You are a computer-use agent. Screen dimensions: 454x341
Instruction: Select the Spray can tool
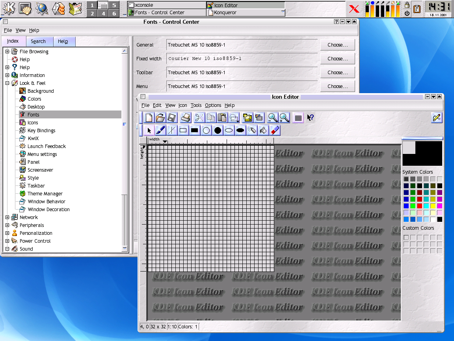pos(252,131)
